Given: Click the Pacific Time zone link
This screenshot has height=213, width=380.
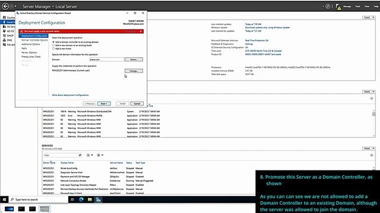Looking at the screenshot, I should [263, 51].
